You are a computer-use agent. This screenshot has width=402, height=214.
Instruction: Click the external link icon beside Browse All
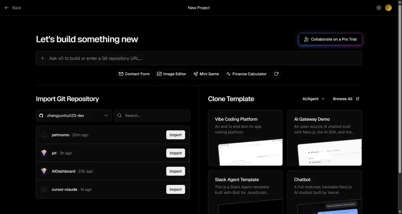pyautogui.click(x=357, y=99)
